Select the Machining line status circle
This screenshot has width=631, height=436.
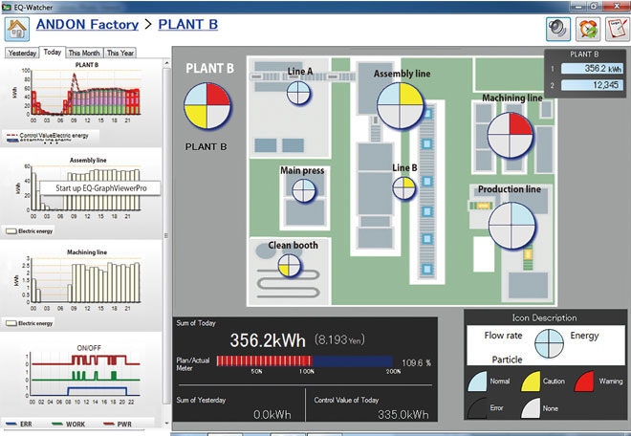point(509,135)
